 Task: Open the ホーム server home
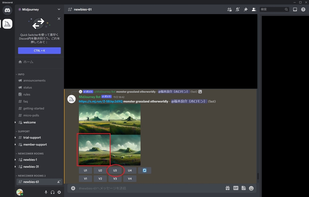point(39,62)
